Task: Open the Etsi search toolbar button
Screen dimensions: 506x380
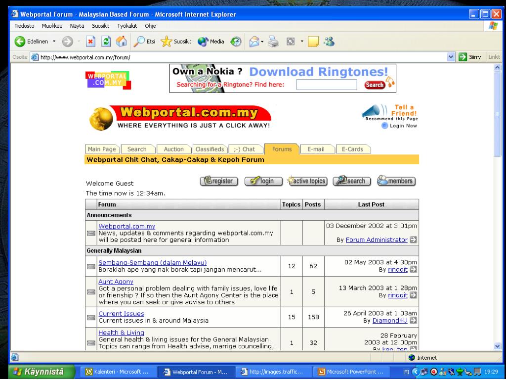Action: (144, 42)
